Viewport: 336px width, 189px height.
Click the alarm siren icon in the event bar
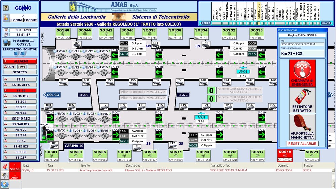click(5, 167)
